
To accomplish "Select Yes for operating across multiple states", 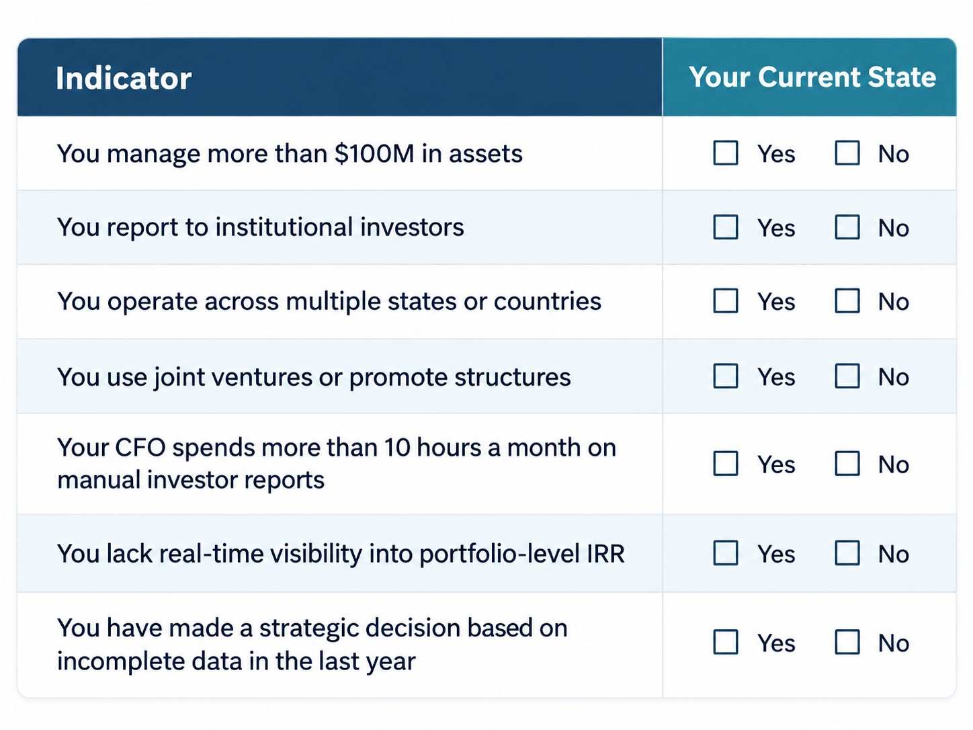I will (725, 301).
